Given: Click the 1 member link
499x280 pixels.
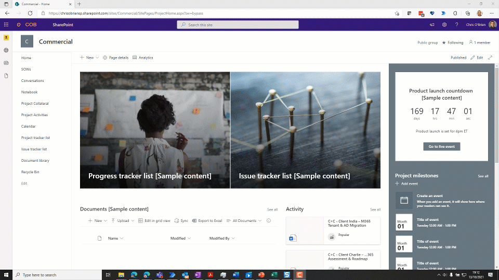Looking at the screenshot, I should point(480,43).
